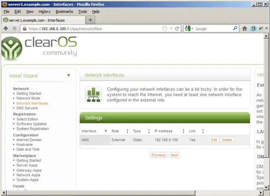The image size is (270, 196).
Task: Open the Server Apps step
Action: 27,165
